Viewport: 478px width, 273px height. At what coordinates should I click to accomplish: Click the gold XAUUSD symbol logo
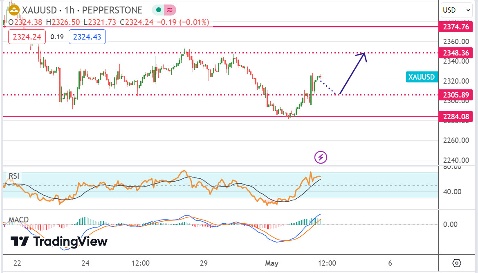14,10
